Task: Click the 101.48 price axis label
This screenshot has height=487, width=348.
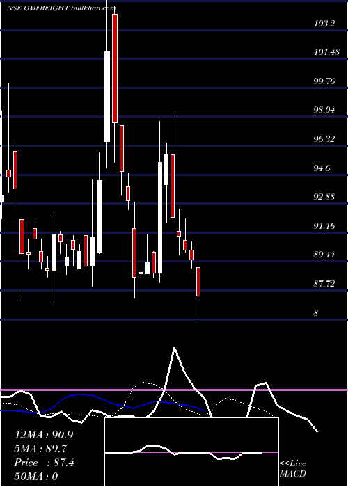Action: point(326,52)
